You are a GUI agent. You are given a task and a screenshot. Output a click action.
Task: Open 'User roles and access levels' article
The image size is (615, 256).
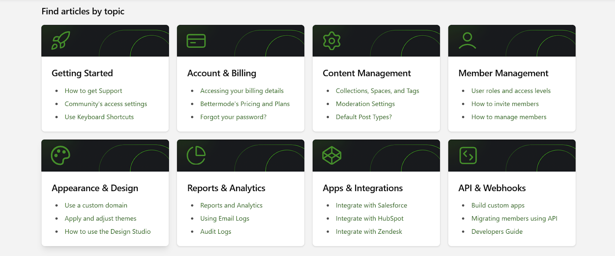511,91
